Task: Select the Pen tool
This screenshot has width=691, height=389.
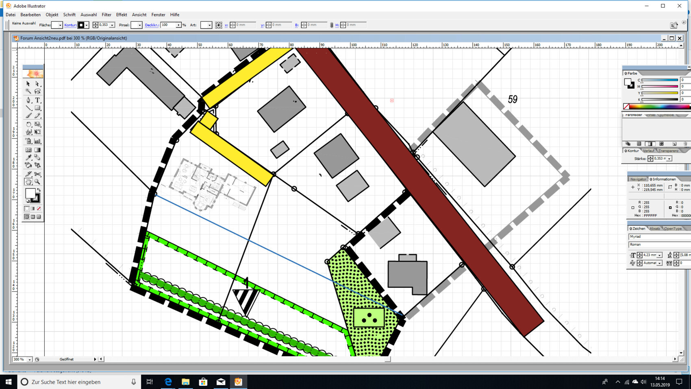Action: (x=28, y=101)
